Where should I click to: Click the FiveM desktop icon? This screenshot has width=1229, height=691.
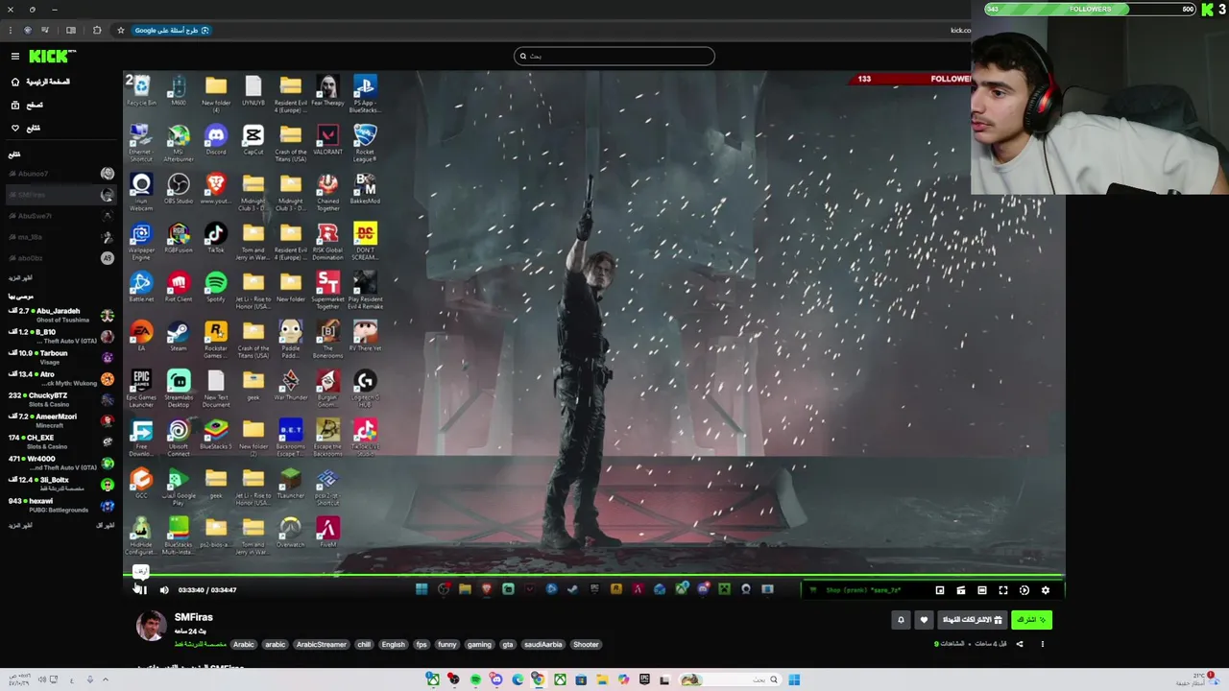[327, 533]
